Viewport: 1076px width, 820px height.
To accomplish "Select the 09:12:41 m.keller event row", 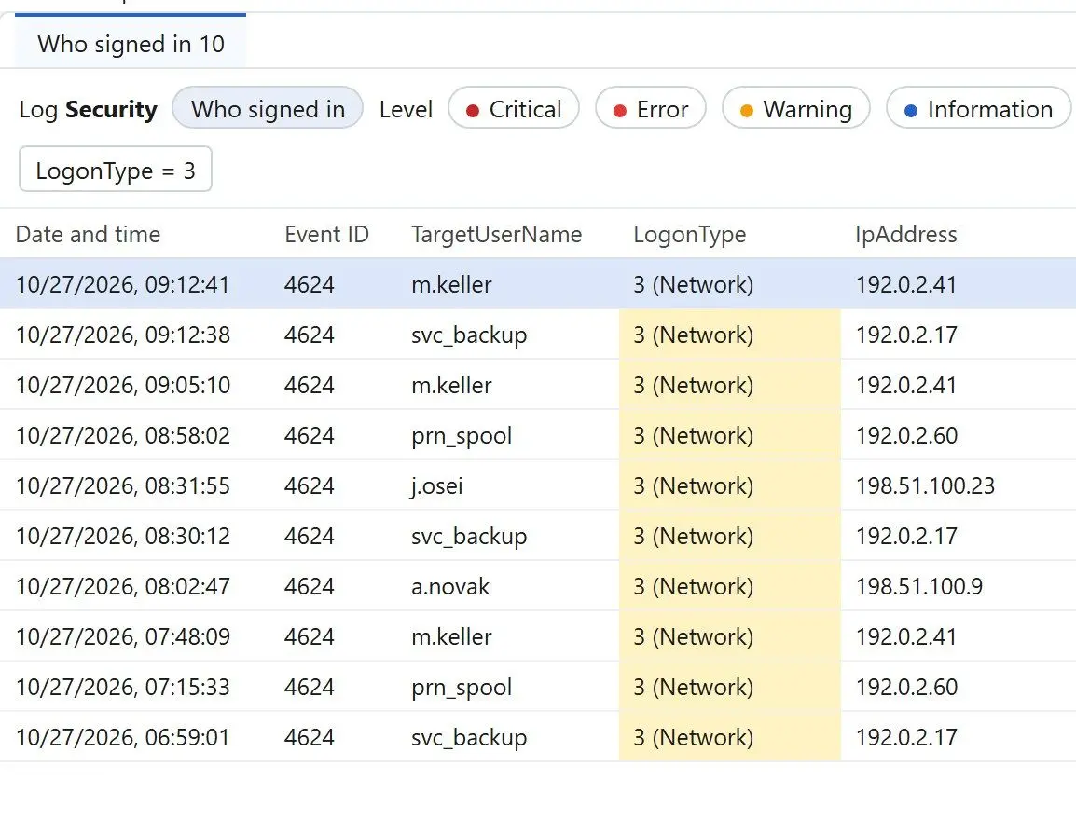I will pyautogui.click(x=538, y=284).
